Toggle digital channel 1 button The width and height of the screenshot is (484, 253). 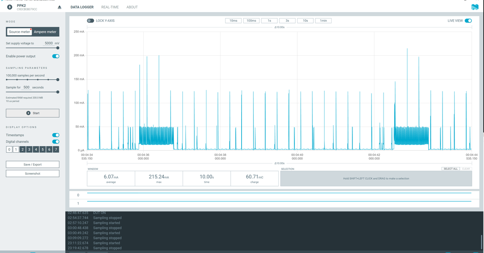click(x=16, y=150)
